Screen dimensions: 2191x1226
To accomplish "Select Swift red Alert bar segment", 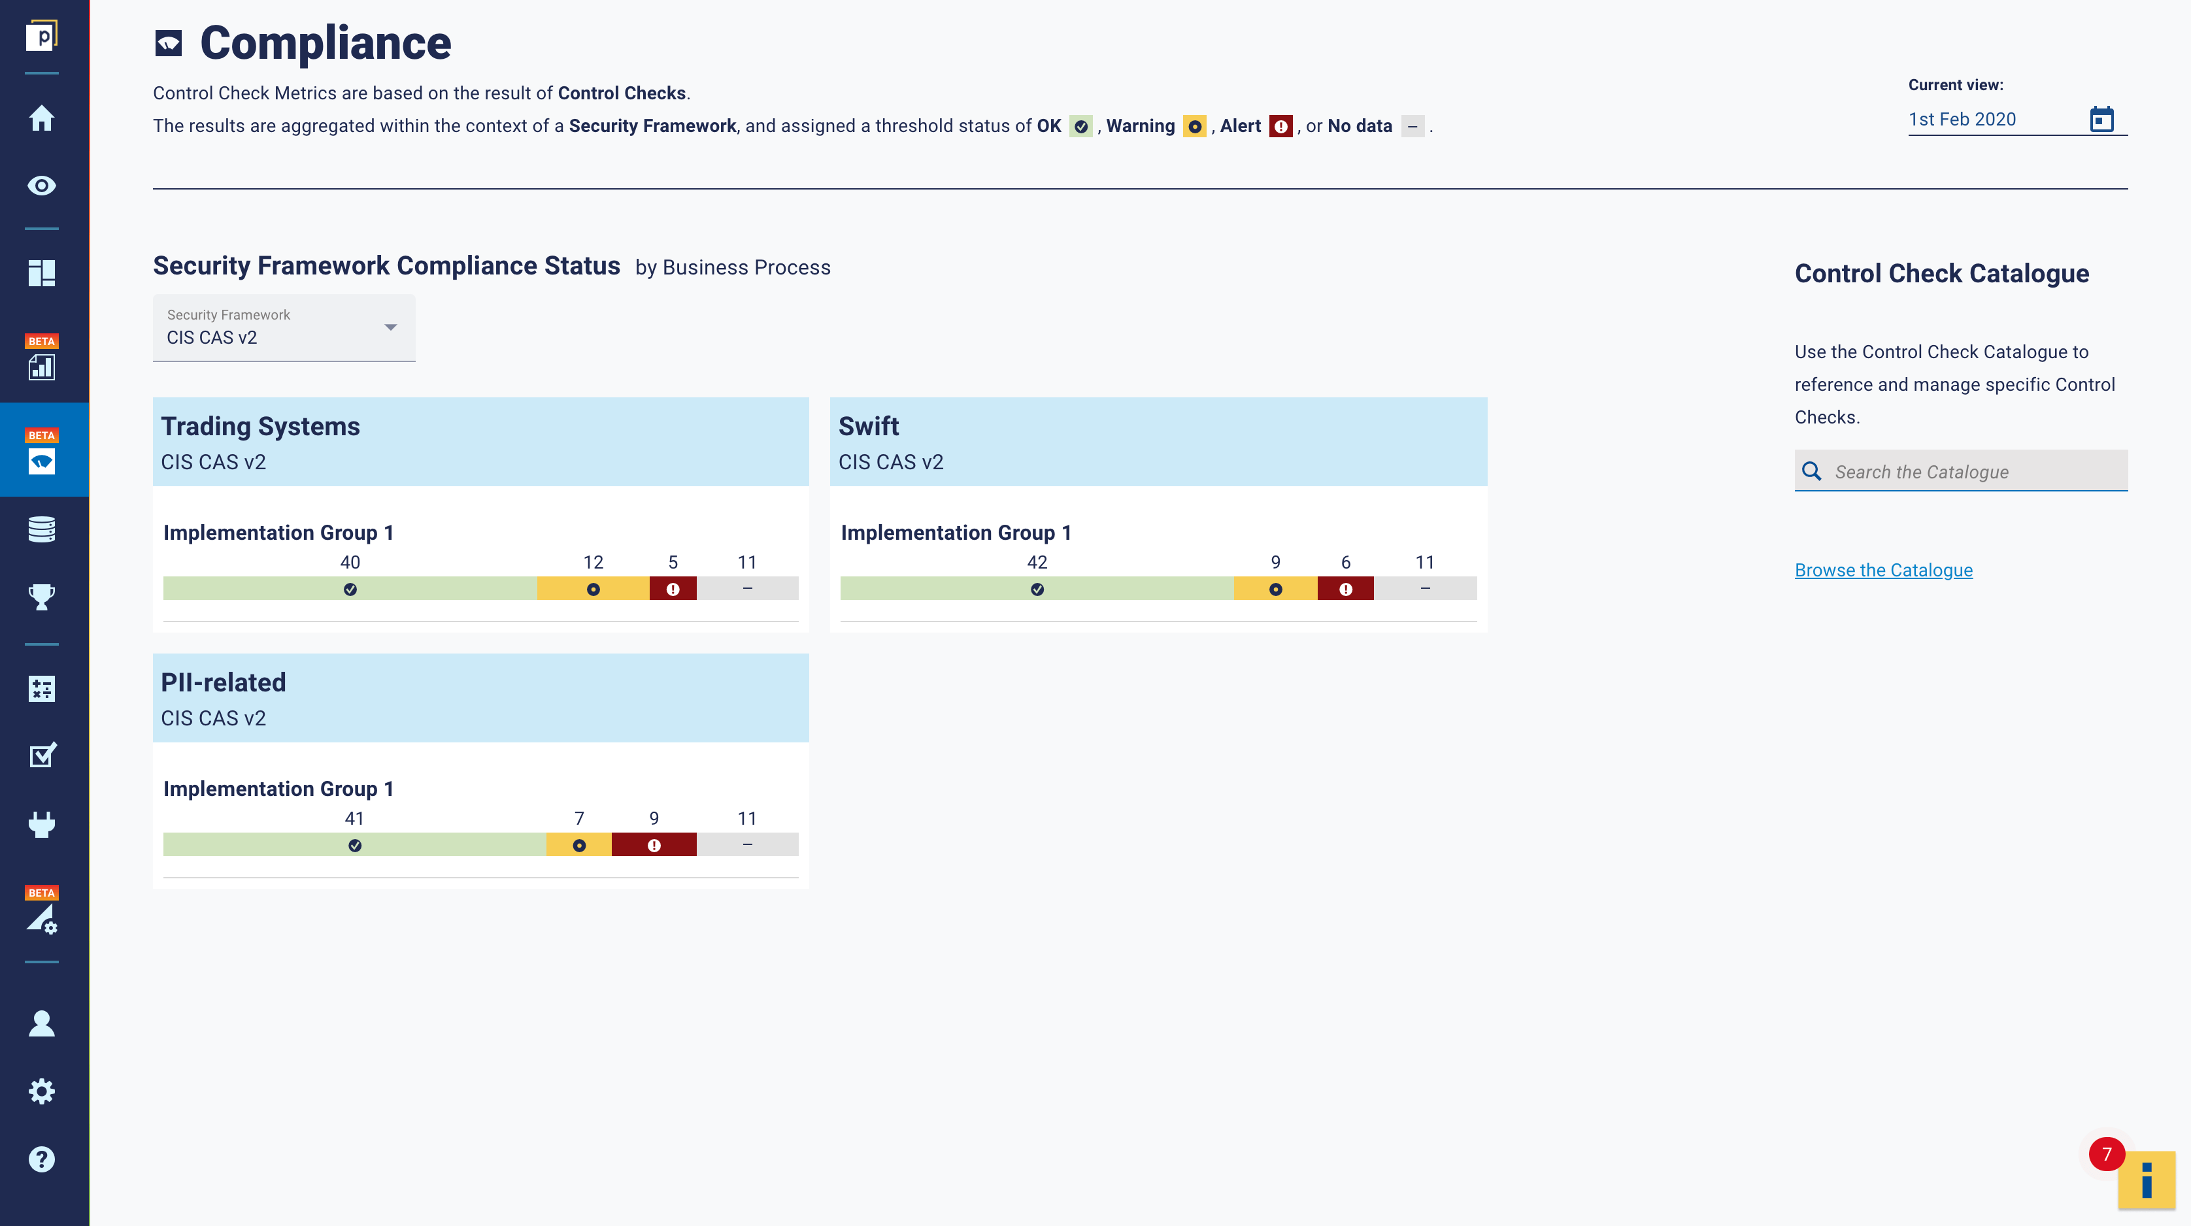I will (1345, 588).
